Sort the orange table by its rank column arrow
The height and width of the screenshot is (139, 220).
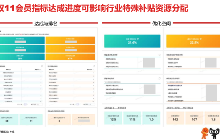coord(93,69)
